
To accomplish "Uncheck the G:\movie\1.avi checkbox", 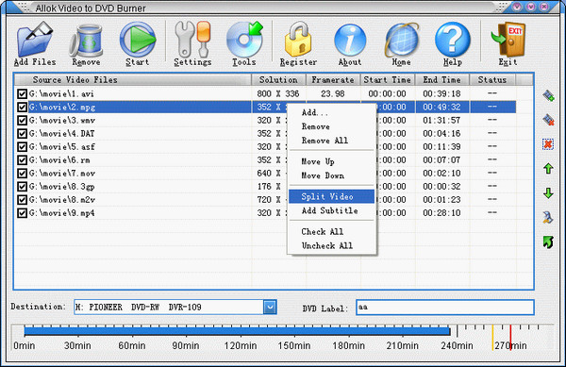I will (x=22, y=93).
